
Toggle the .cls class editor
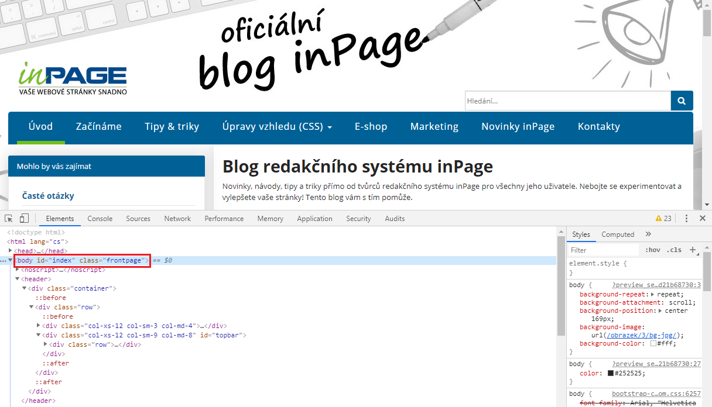point(675,250)
